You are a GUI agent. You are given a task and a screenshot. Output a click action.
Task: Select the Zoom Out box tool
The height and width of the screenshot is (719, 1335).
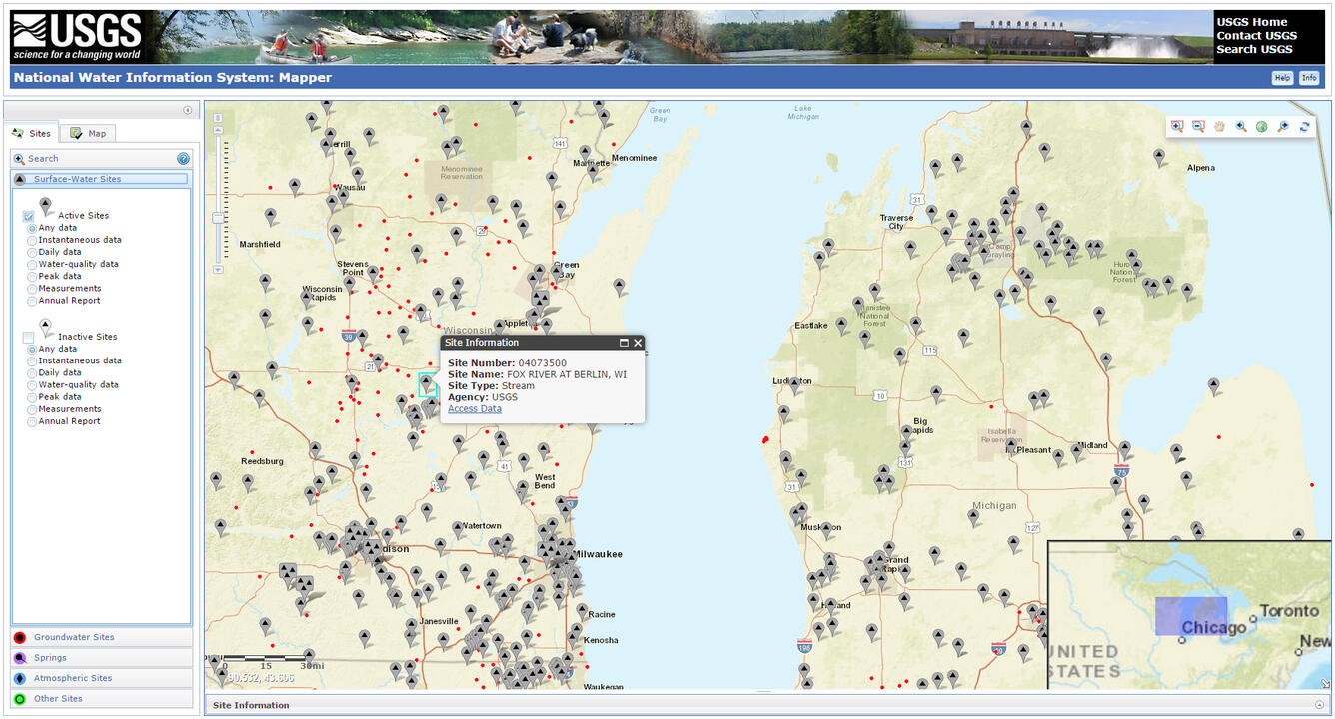[x=1198, y=126]
